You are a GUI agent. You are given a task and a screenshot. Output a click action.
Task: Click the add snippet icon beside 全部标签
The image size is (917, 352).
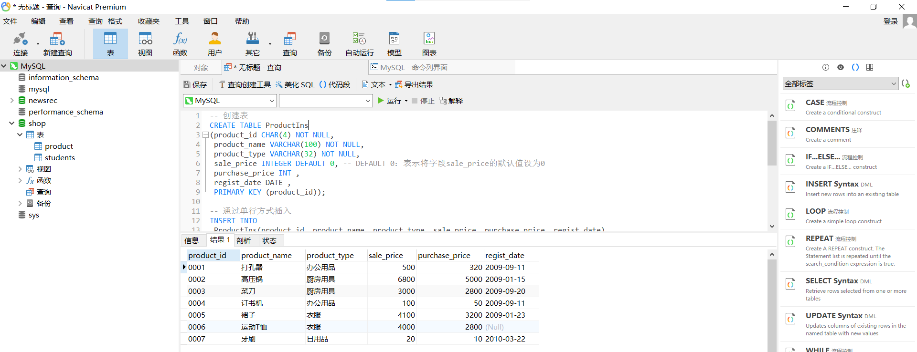tap(906, 83)
